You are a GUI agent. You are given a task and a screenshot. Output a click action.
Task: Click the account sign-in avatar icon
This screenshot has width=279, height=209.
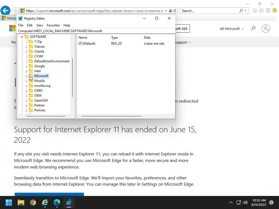click(x=266, y=28)
